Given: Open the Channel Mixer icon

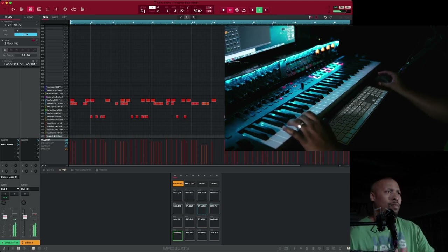Looking at the screenshot, I should (56, 9).
